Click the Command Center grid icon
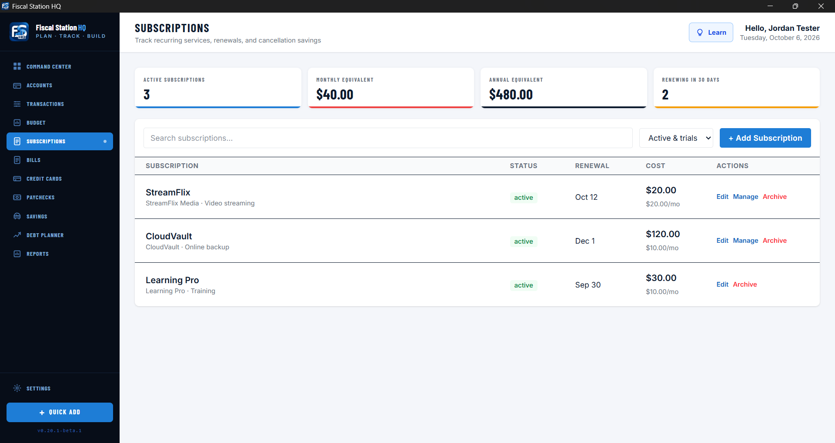The image size is (835, 443). click(x=17, y=66)
